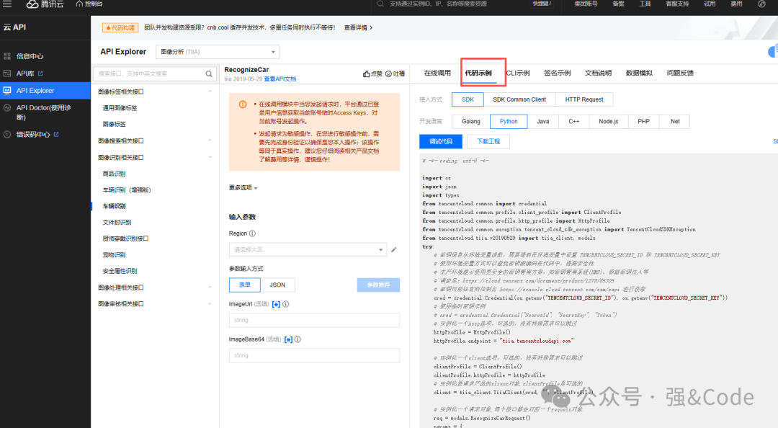This screenshot has width=778, height=428.
Task: Expand 更多选项
Action: pos(243,187)
